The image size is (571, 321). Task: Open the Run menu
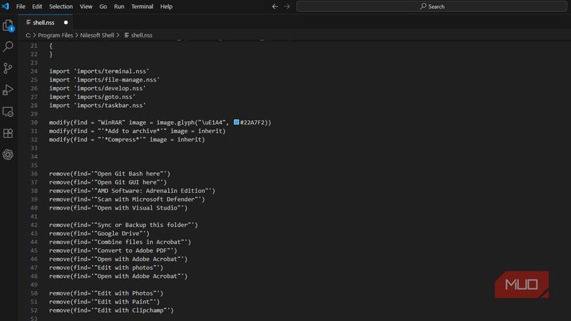click(119, 6)
